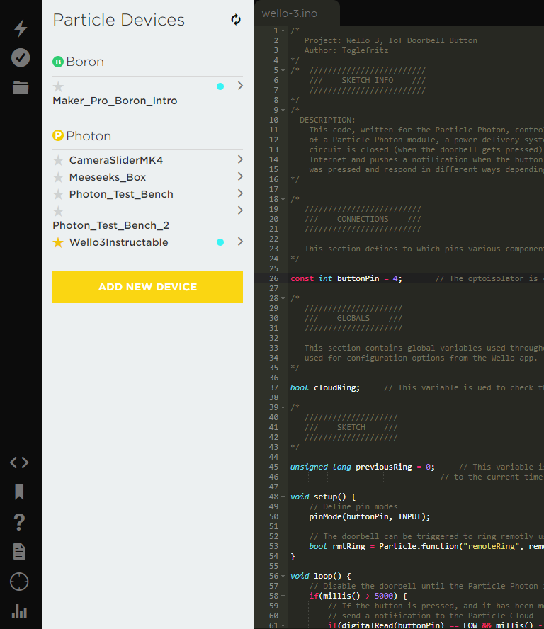The height and width of the screenshot is (629, 544).
Task: Click the Save folder icon
Action: click(21, 87)
